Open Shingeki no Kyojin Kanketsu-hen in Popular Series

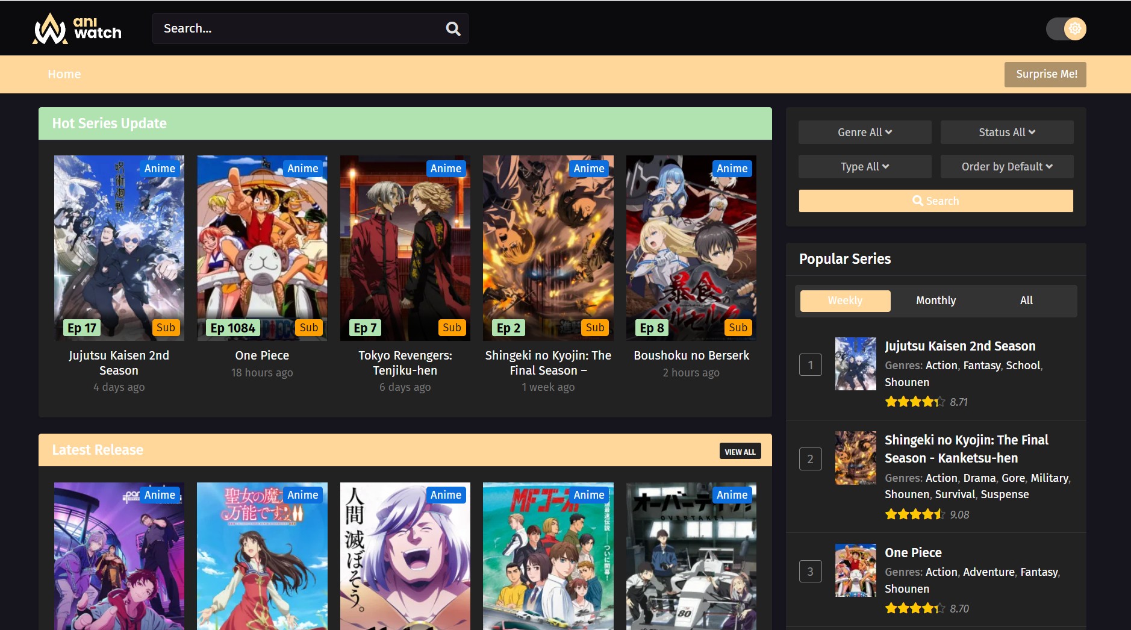pos(967,449)
